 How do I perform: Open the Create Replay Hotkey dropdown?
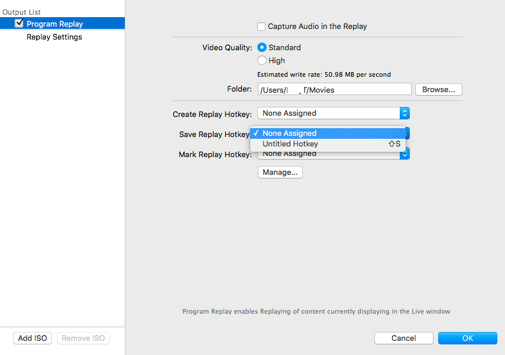tap(334, 113)
